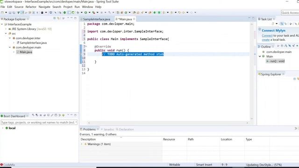This screenshot has height=168, width=299.
Task: Click the New file toolbar icon
Action: tap(2, 13)
